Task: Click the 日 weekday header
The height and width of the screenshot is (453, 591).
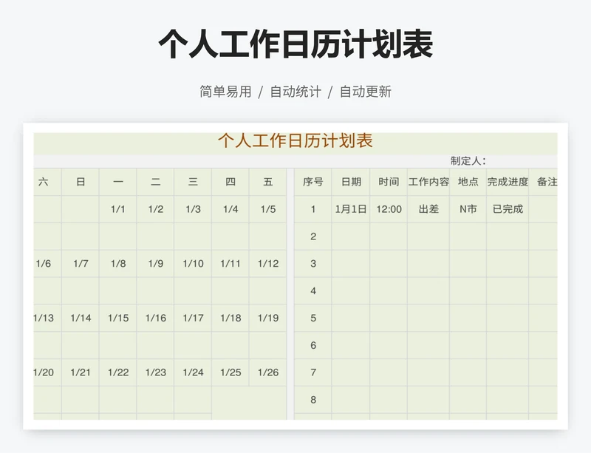Action: tap(81, 182)
